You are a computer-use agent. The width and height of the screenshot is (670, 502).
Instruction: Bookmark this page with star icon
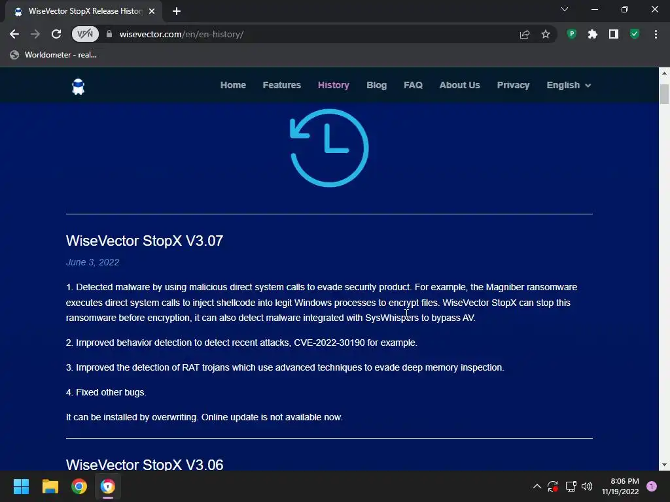click(545, 34)
